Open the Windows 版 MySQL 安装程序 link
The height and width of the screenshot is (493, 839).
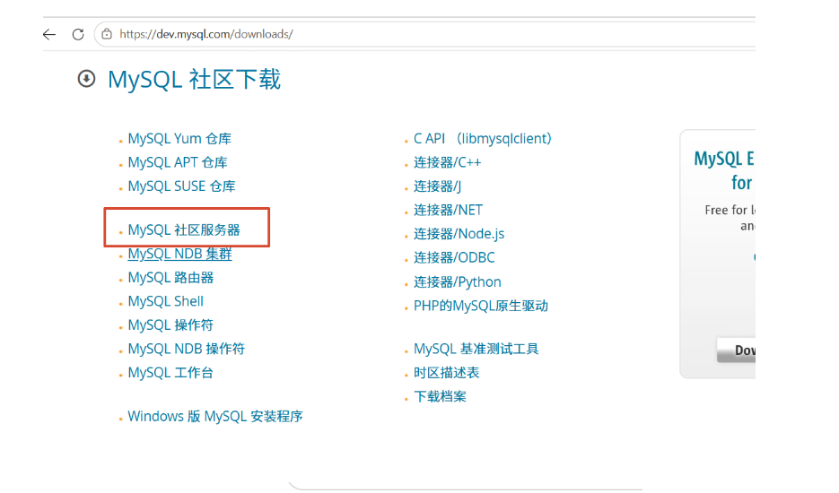(215, 416)
